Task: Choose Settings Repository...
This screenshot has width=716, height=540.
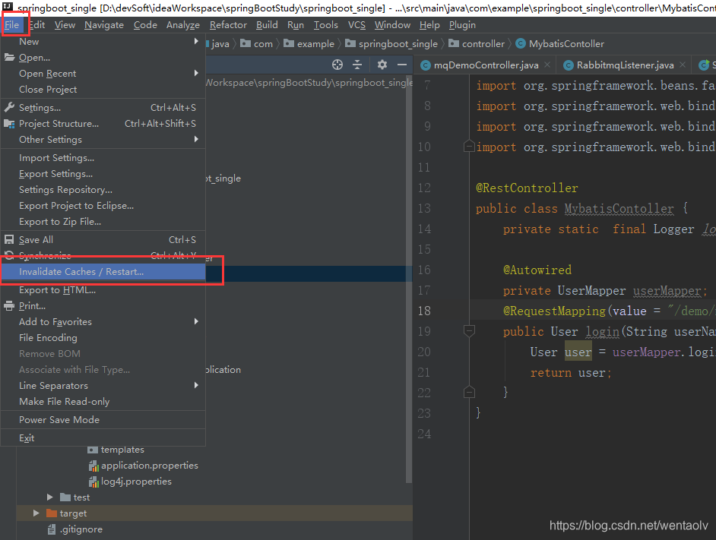Action: pyautogui.click(x=103, y=190)
